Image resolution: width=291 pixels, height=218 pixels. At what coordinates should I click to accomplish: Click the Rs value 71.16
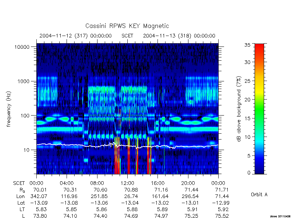[161, 190]
